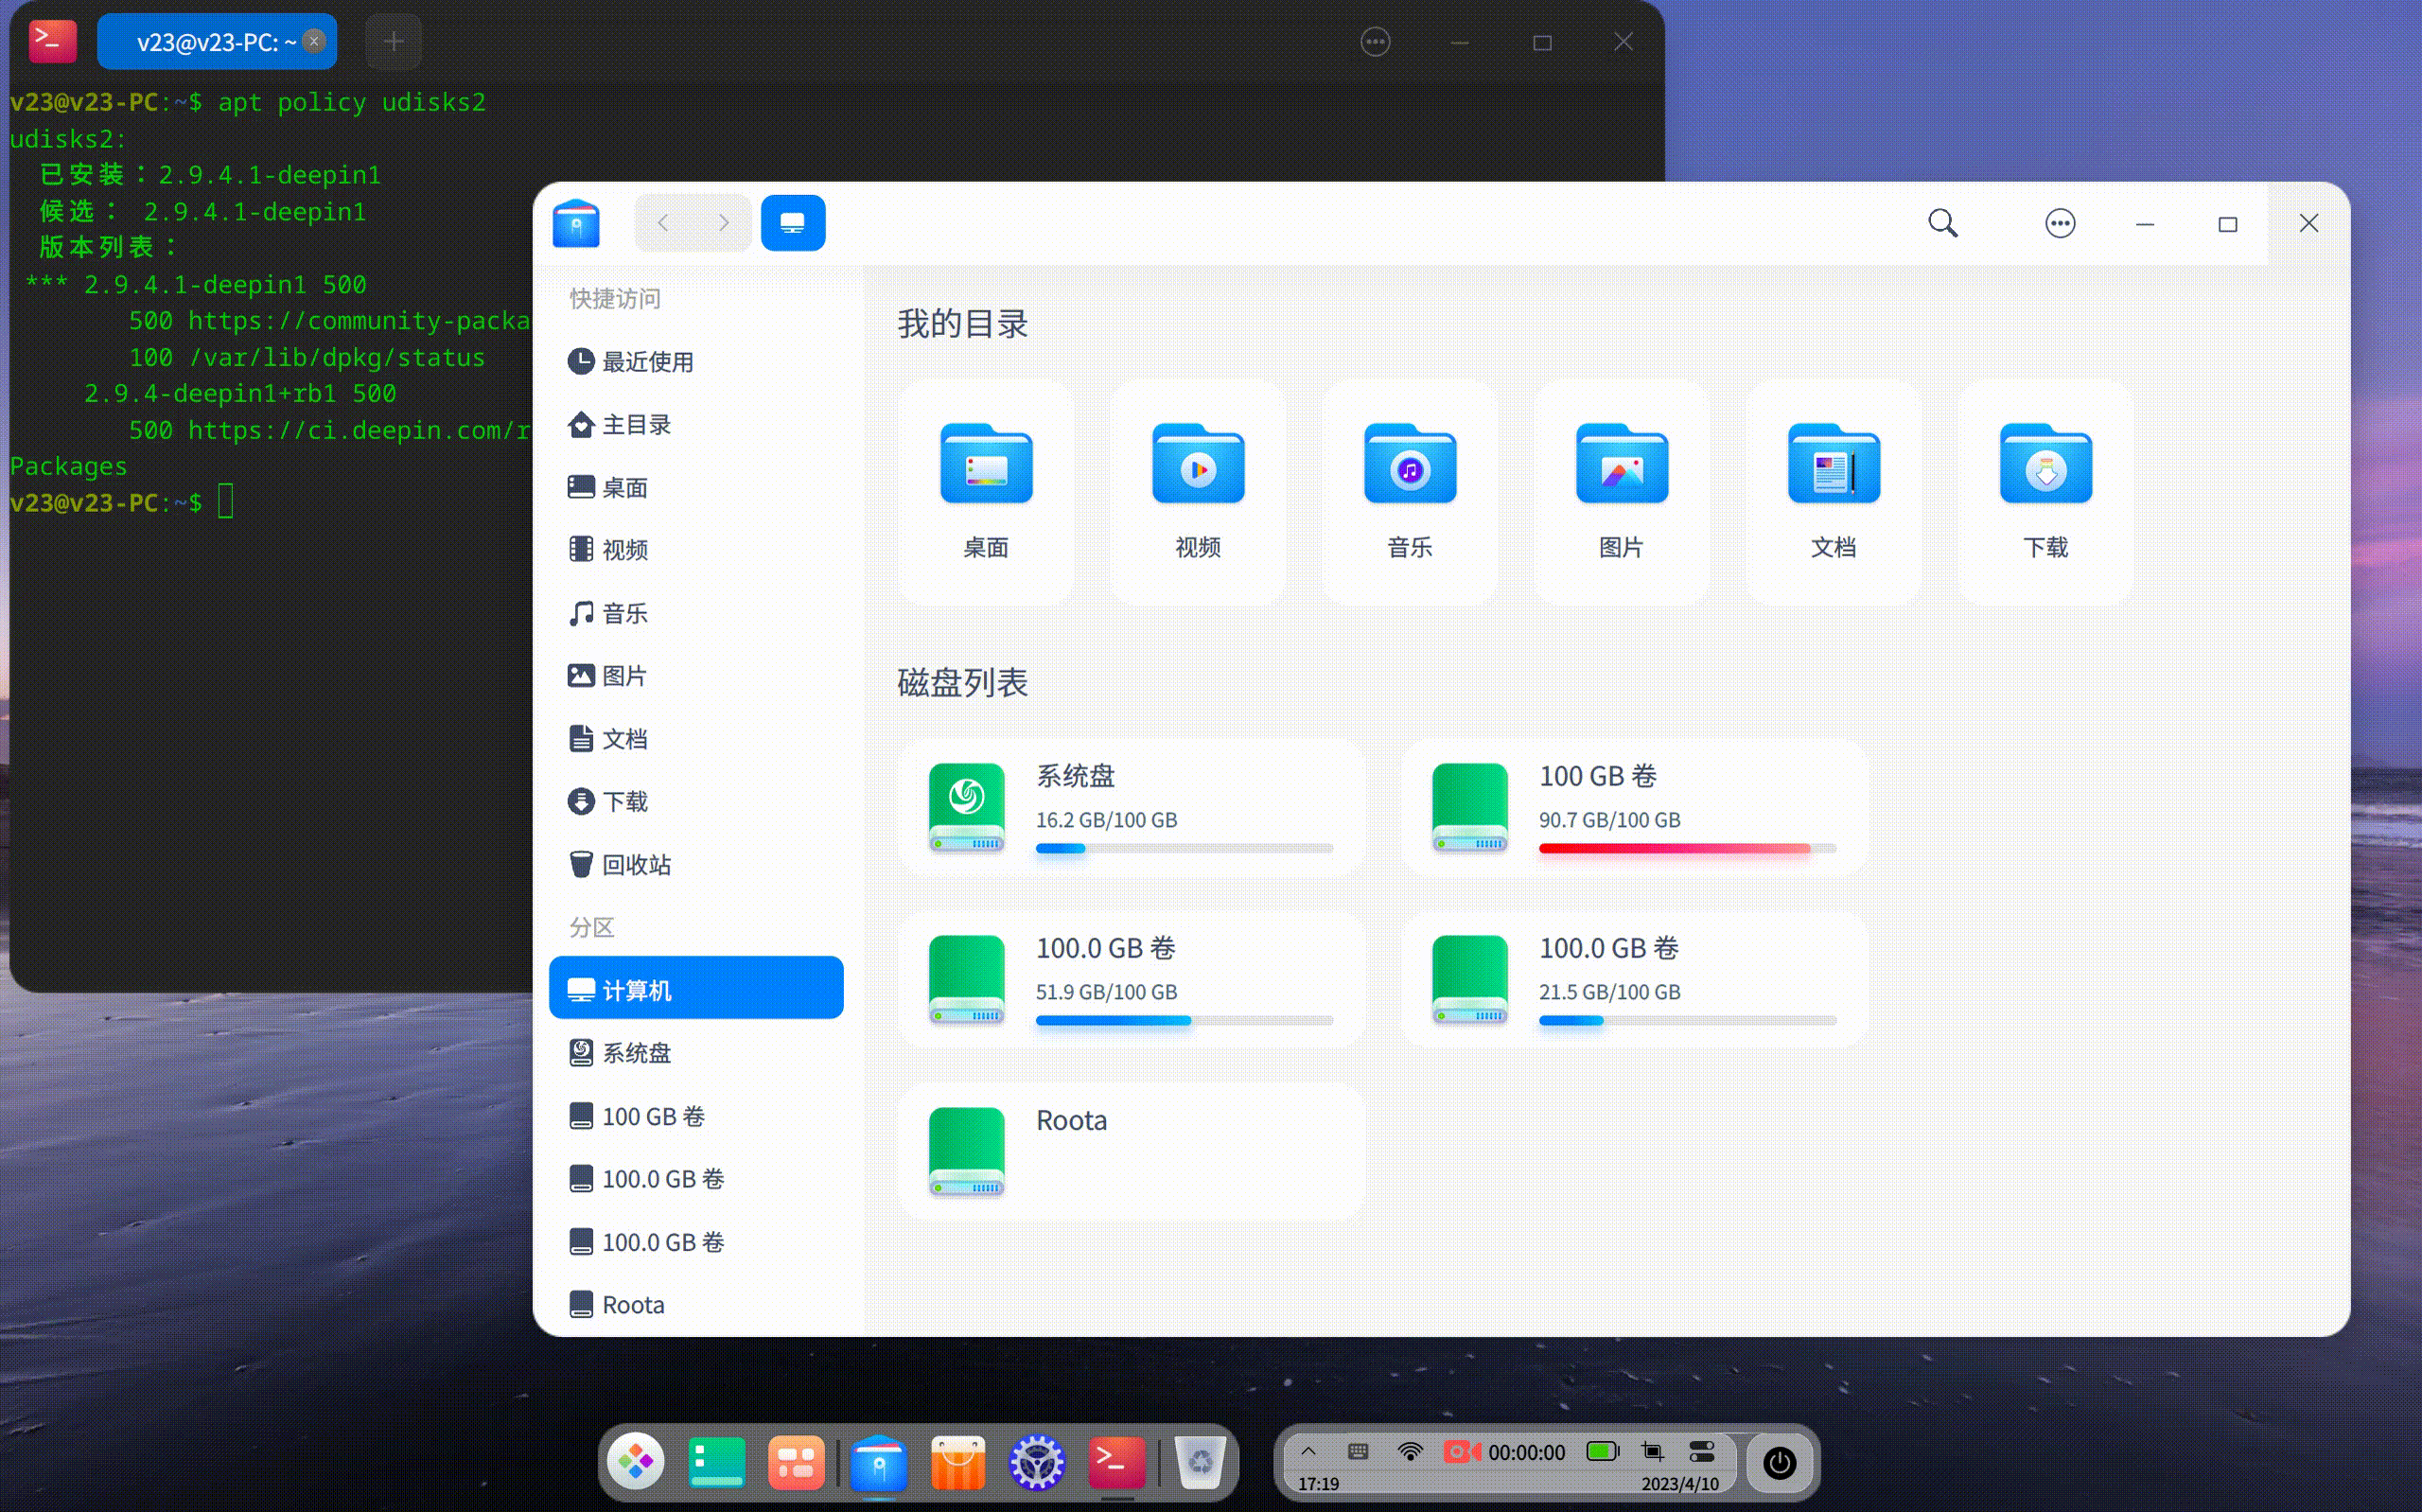
Task: Close the v23@v23-PC terminal tab
Action: click(x=314, y=41)
